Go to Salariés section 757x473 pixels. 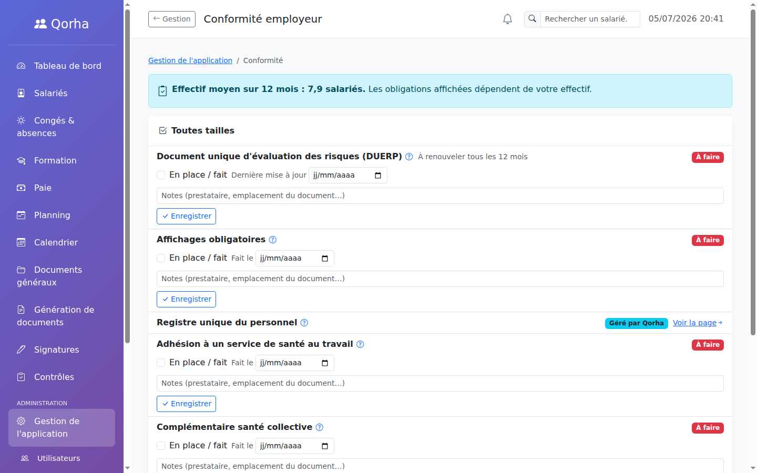pyautogui.click(x=62, y=93)
